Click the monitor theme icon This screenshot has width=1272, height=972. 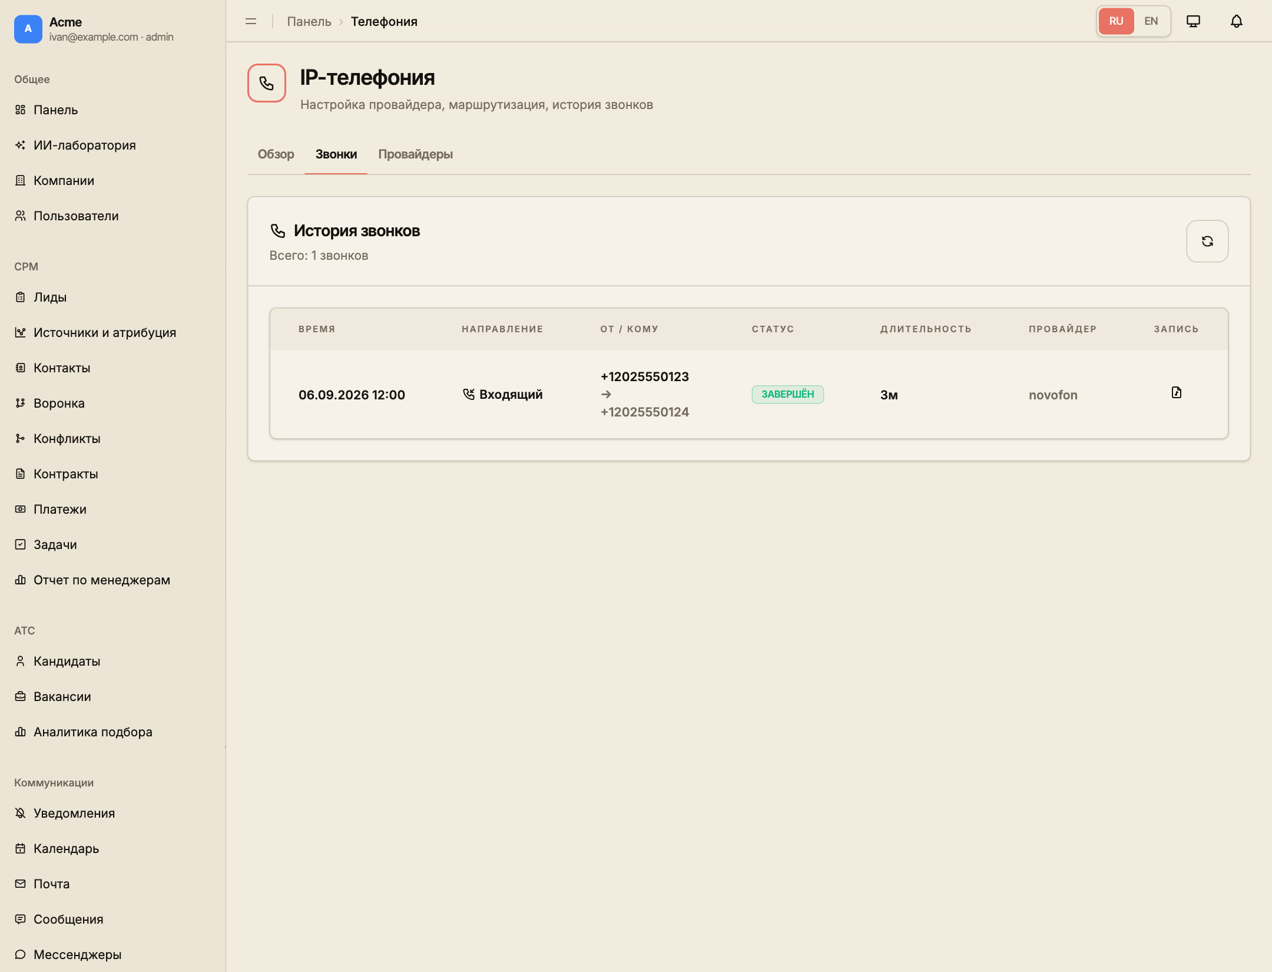tap(1193, 21)
